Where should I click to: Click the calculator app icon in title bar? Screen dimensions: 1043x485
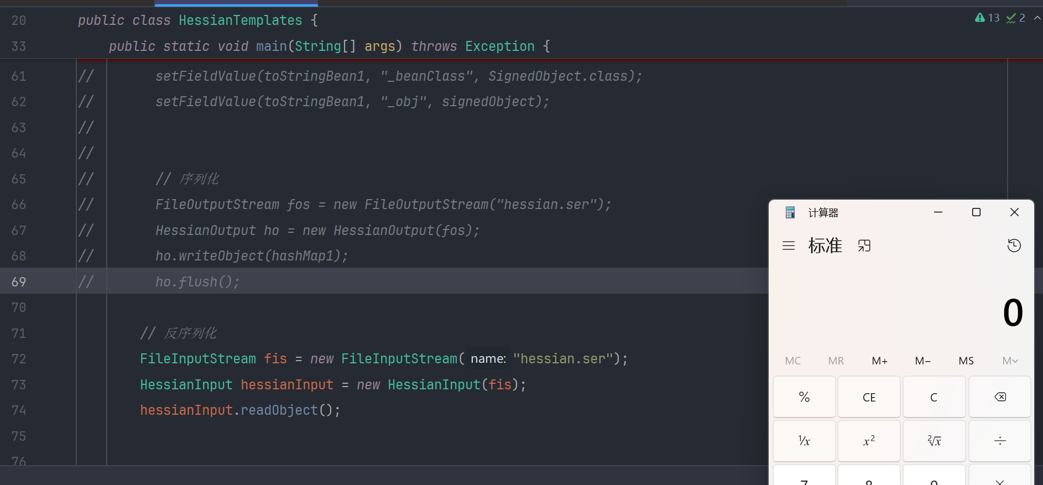pos(790,212)
